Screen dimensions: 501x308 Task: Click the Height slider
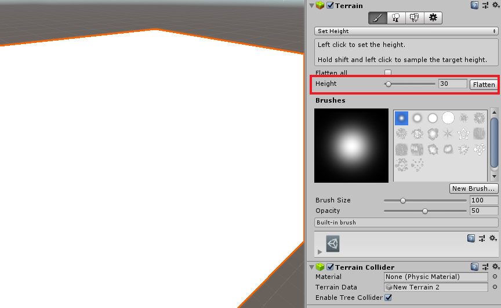click(x=409, y=84)
